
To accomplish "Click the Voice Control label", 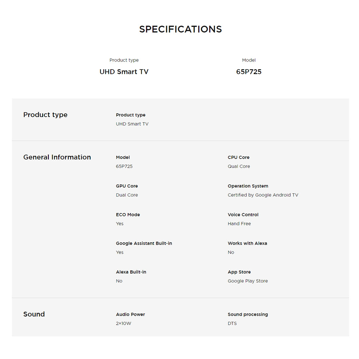I will point(243,215).
